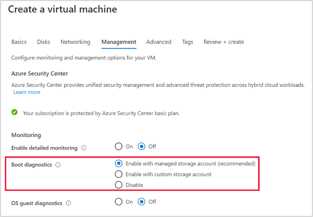The height and width of the screenshot is (217, 313).
Task: Switch to the Networking tab
Action: [75, 42]
